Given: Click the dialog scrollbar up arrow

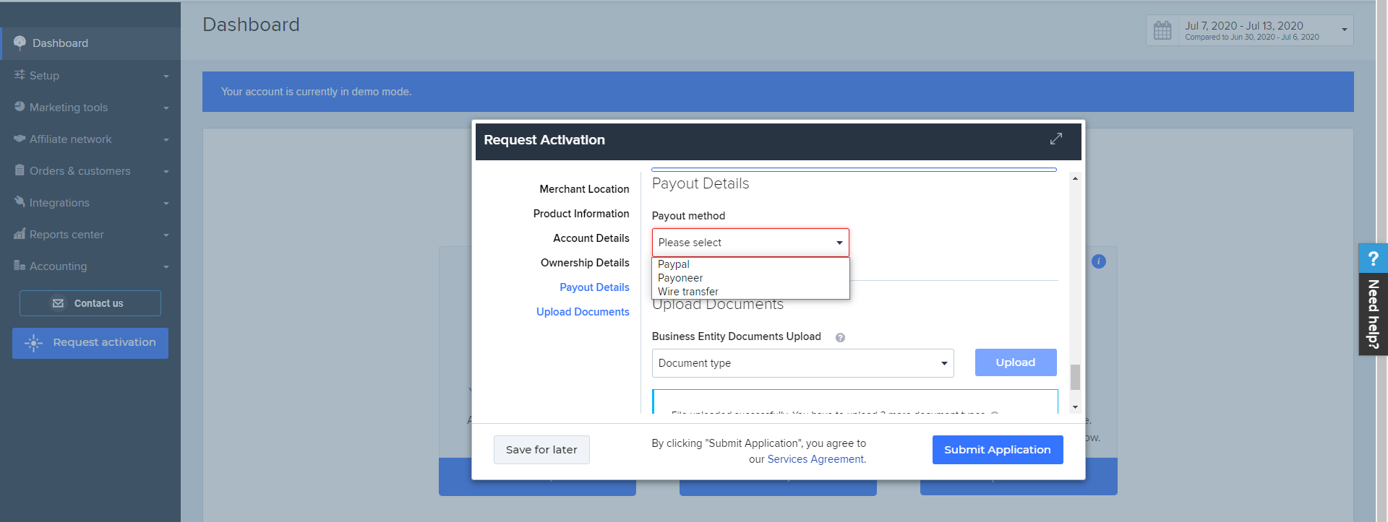Looking at the screenshot, I should point(1075,178).
